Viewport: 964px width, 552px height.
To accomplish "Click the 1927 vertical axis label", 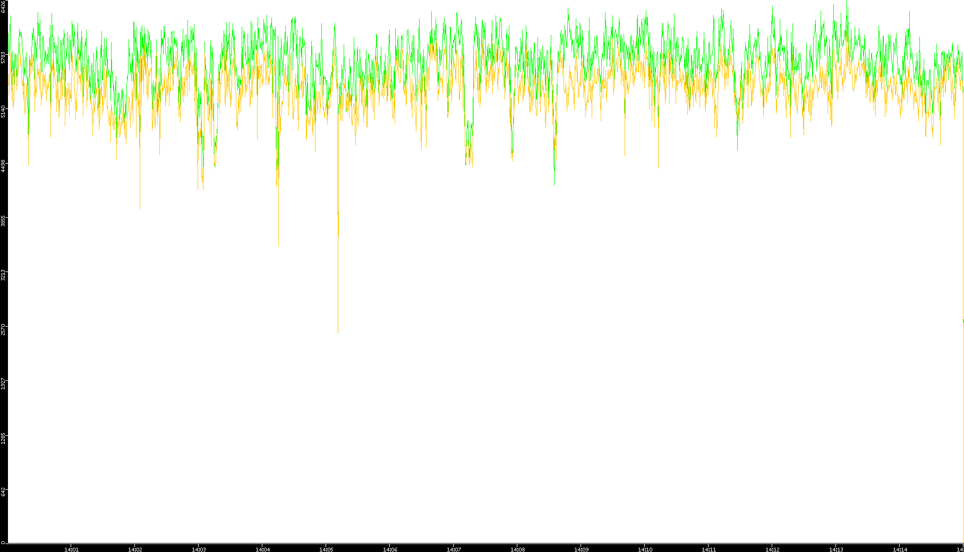I will (4, 384).
